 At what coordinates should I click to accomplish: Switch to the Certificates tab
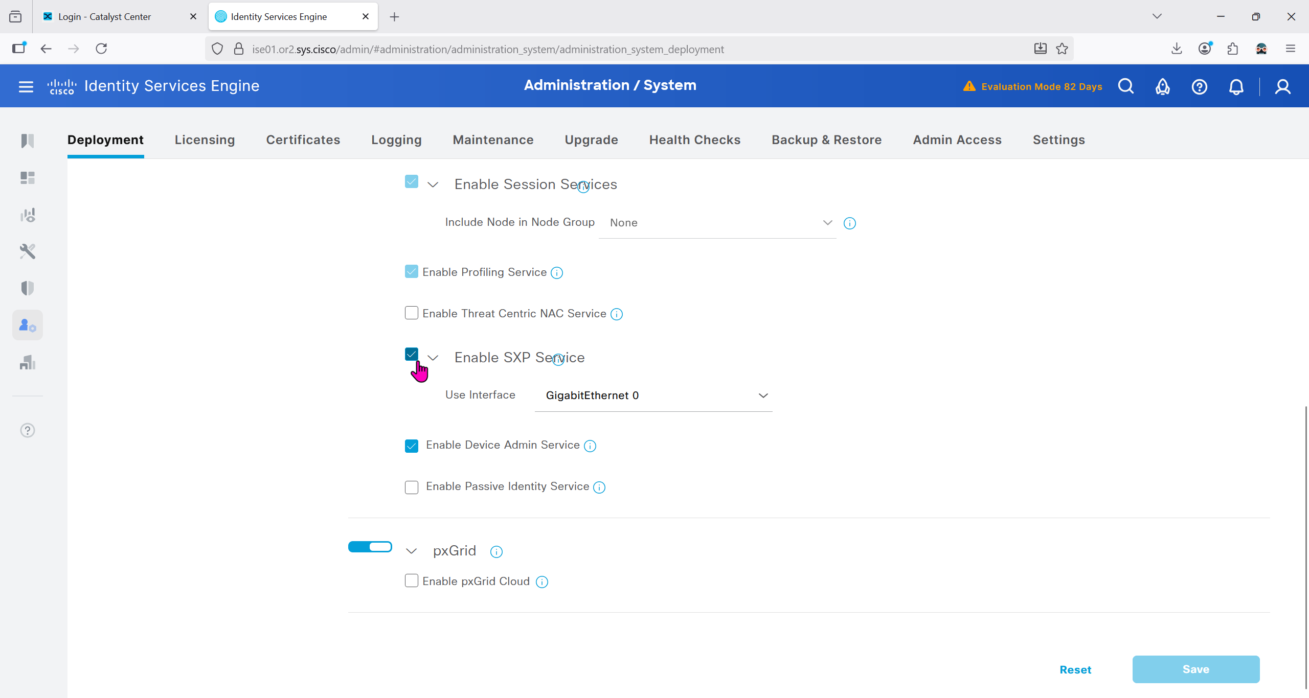303,140
